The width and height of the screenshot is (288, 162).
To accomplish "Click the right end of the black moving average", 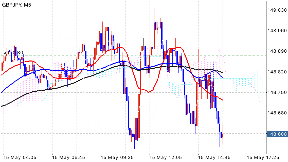I will pos(222,72).
